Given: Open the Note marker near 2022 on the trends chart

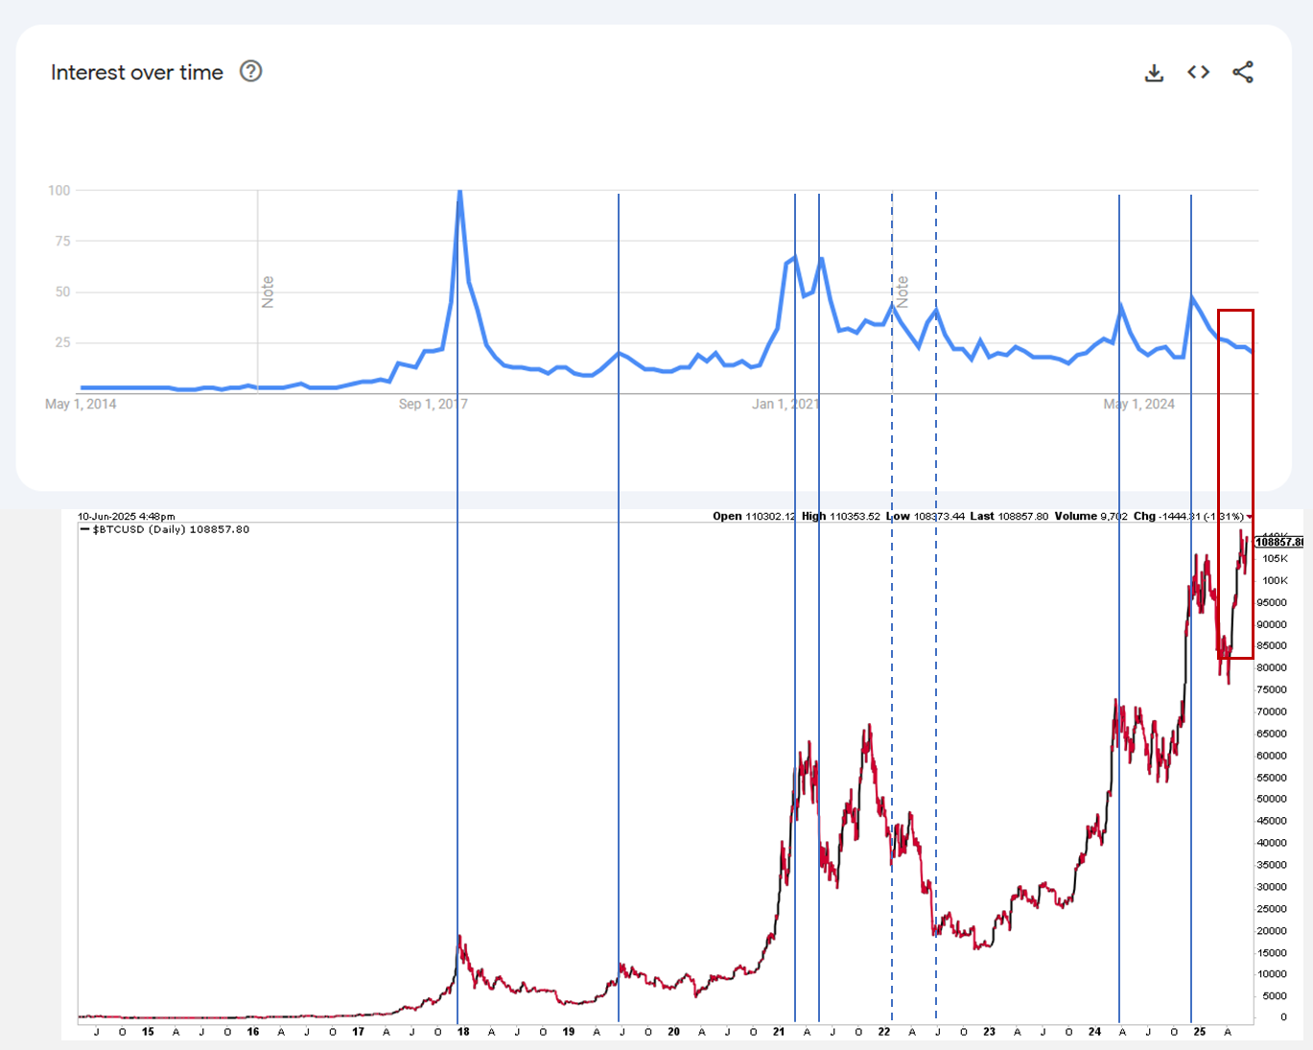Looking at the screenshot, I should tap(902, 292).
